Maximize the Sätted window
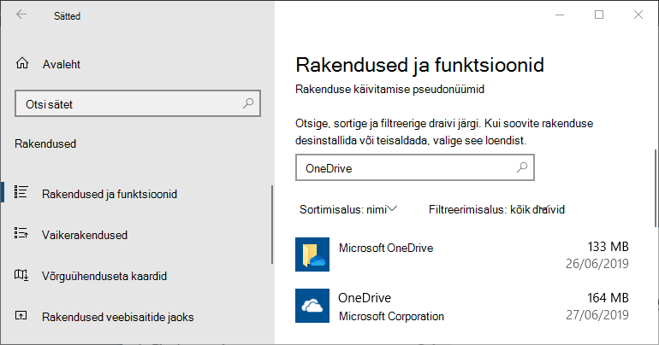659x345 pixels. pos(599,15)
